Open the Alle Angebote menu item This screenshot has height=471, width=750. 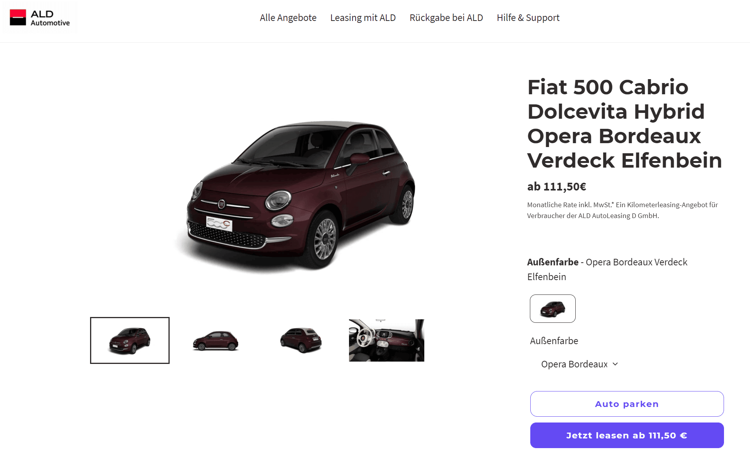(x=288, y=18)
